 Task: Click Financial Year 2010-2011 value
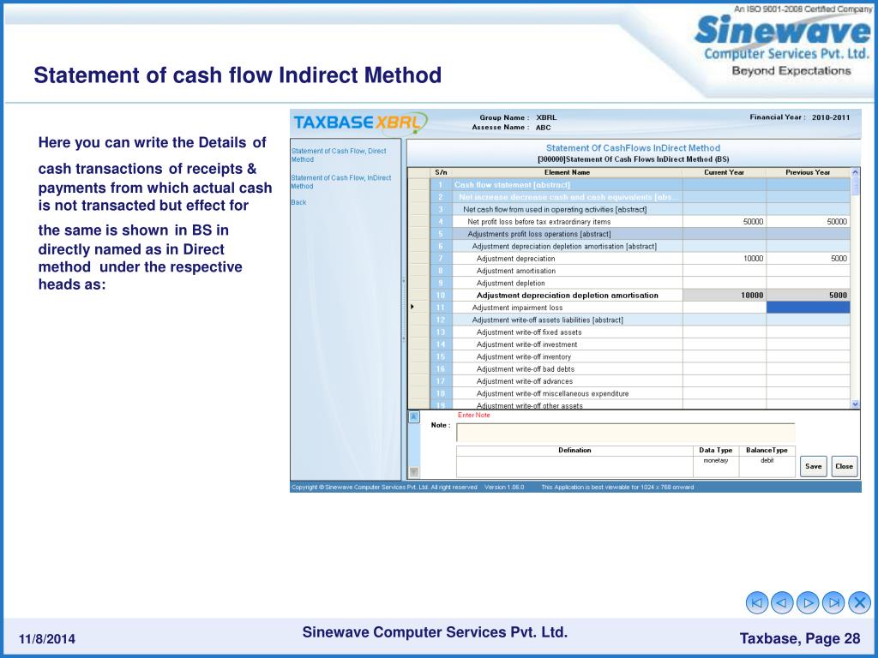coord(830,117)
